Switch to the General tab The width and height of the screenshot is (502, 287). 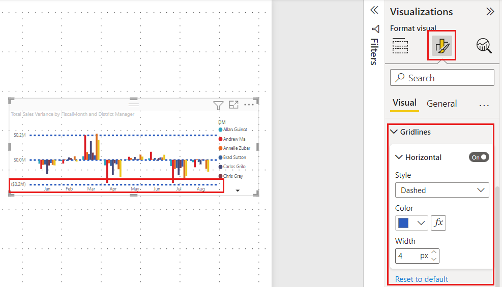click(442, 104)
